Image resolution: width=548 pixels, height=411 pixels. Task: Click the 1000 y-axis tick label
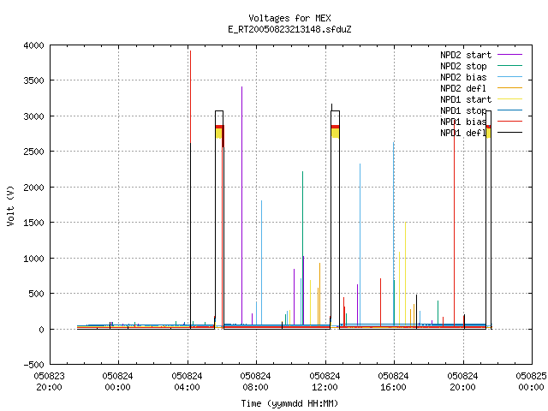coord(33,259)
